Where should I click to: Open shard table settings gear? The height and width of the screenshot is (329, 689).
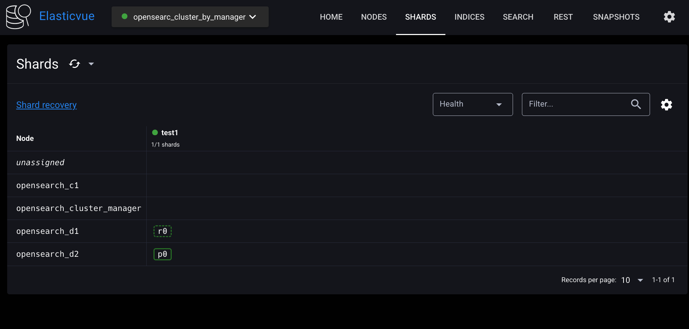pyautogui.click(x=666, y=105)
